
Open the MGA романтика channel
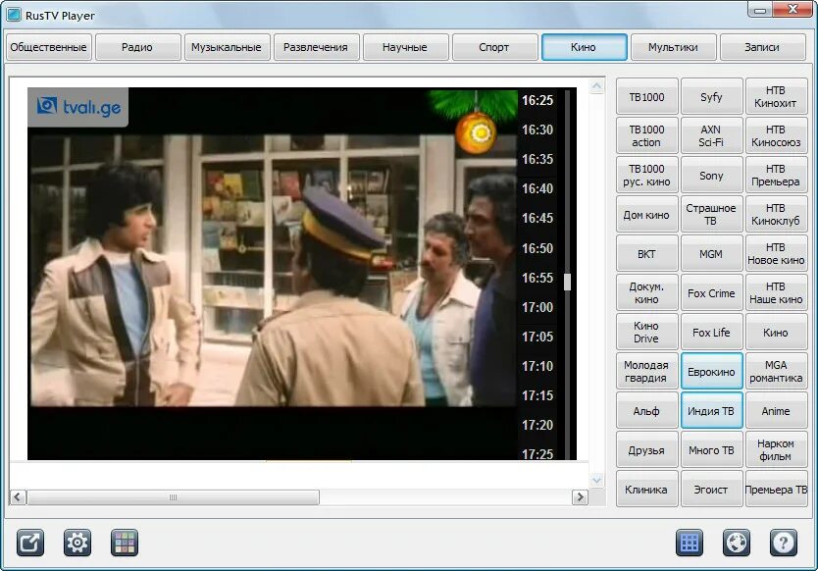(776, 372)
